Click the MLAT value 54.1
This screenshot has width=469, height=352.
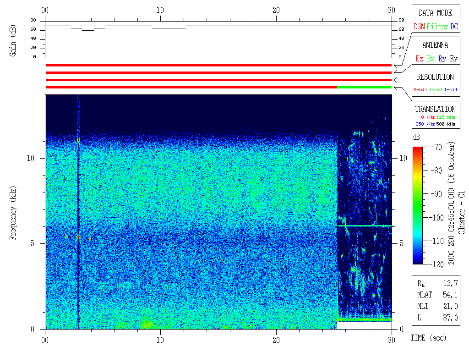[x=450, y=295]
